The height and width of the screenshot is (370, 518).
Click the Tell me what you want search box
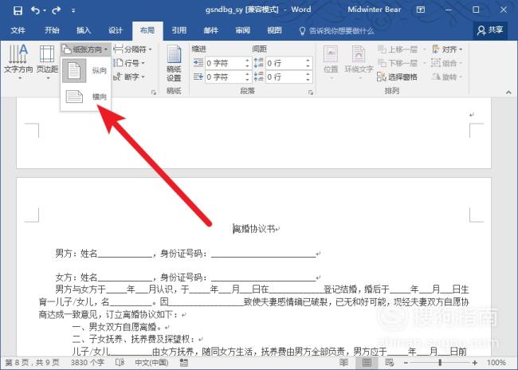click(x=336, y=31)
